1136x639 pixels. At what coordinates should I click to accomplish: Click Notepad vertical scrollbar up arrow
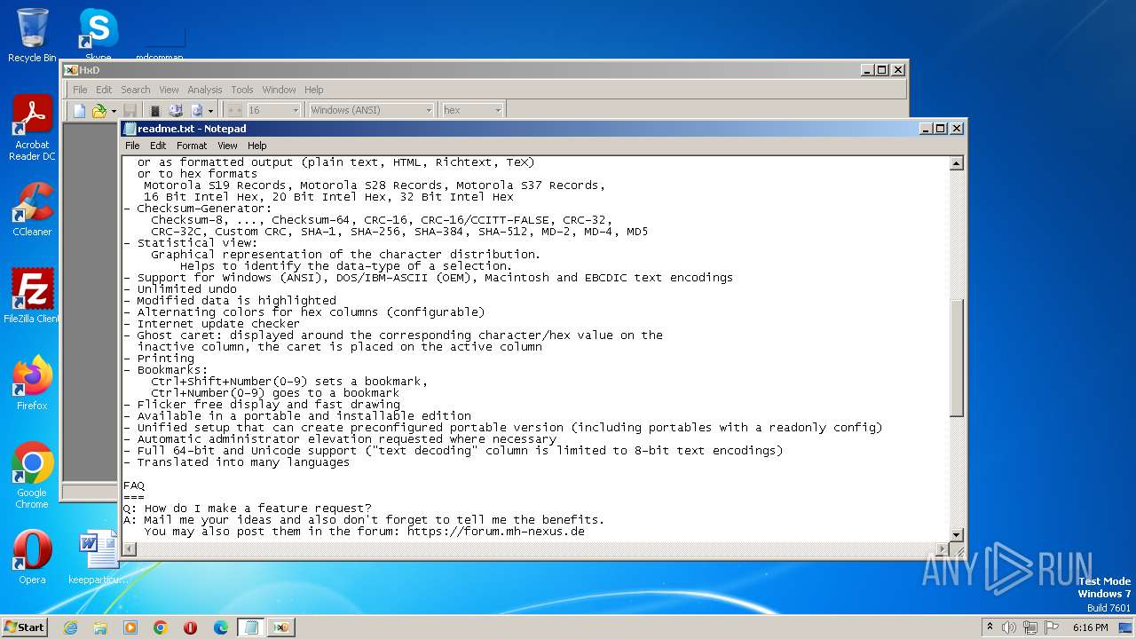click(x=957, y=163)
